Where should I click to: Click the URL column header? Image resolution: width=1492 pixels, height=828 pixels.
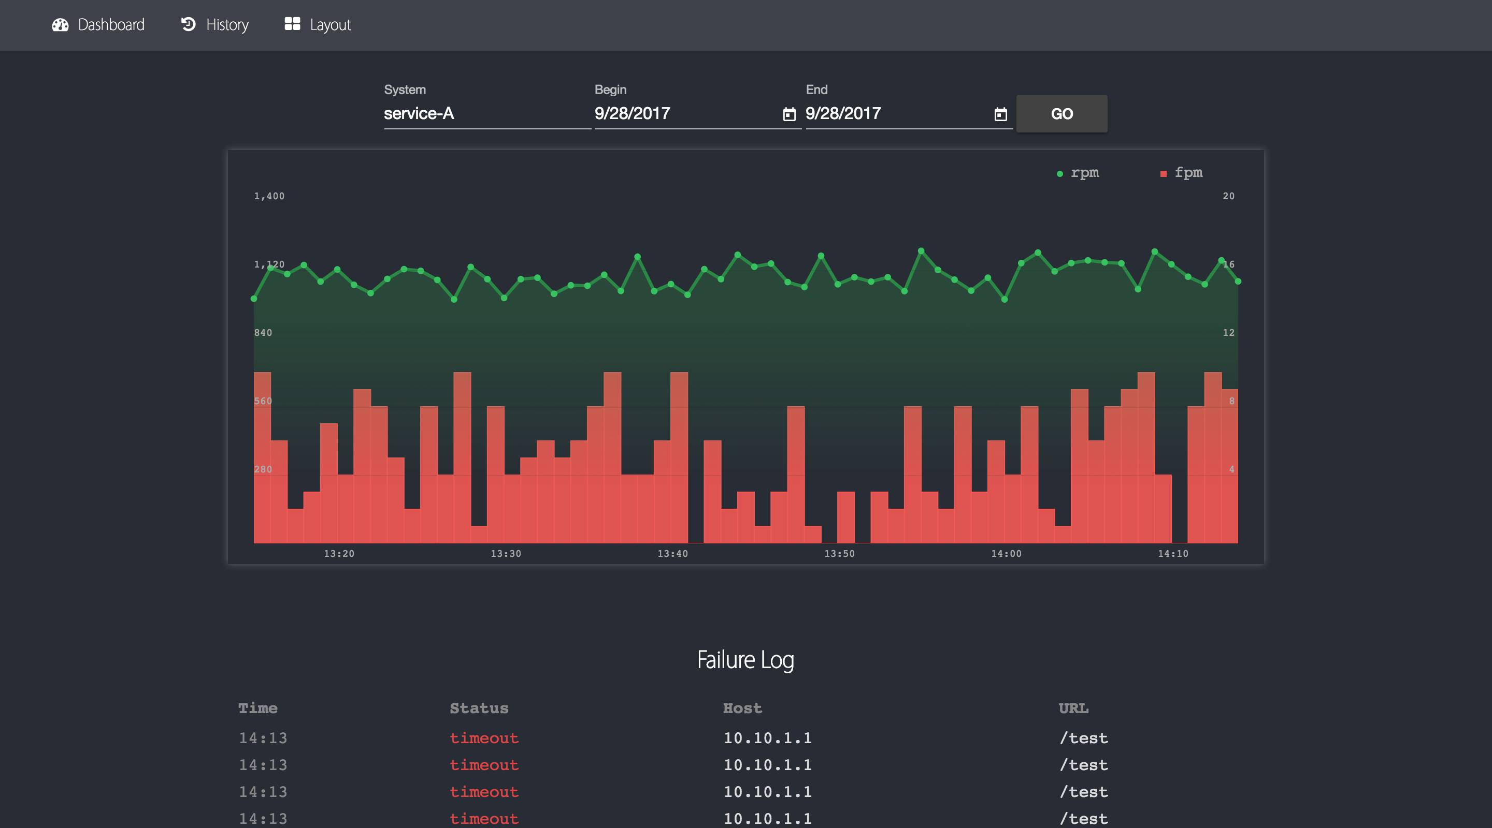(1073, 708)
